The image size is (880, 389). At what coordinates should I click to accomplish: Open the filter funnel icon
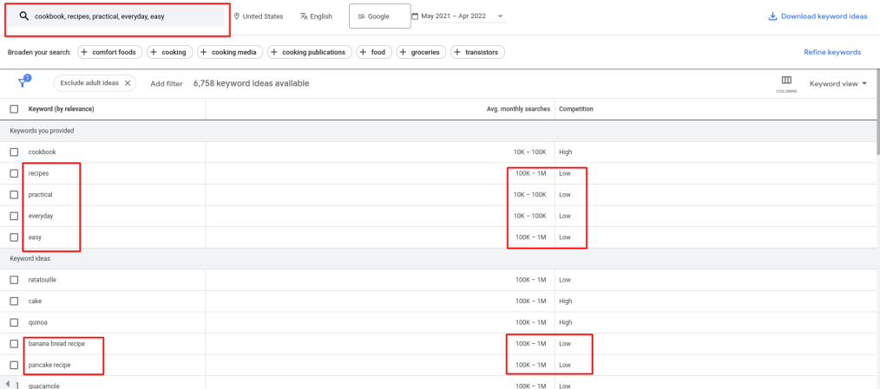pos(23,82)
